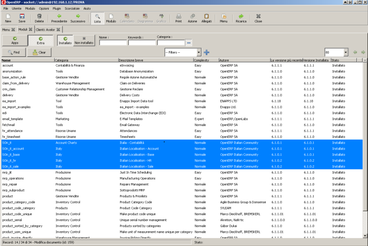Close the Clienti: Axelor tab
368x246 pixels.
coord(58,29)
